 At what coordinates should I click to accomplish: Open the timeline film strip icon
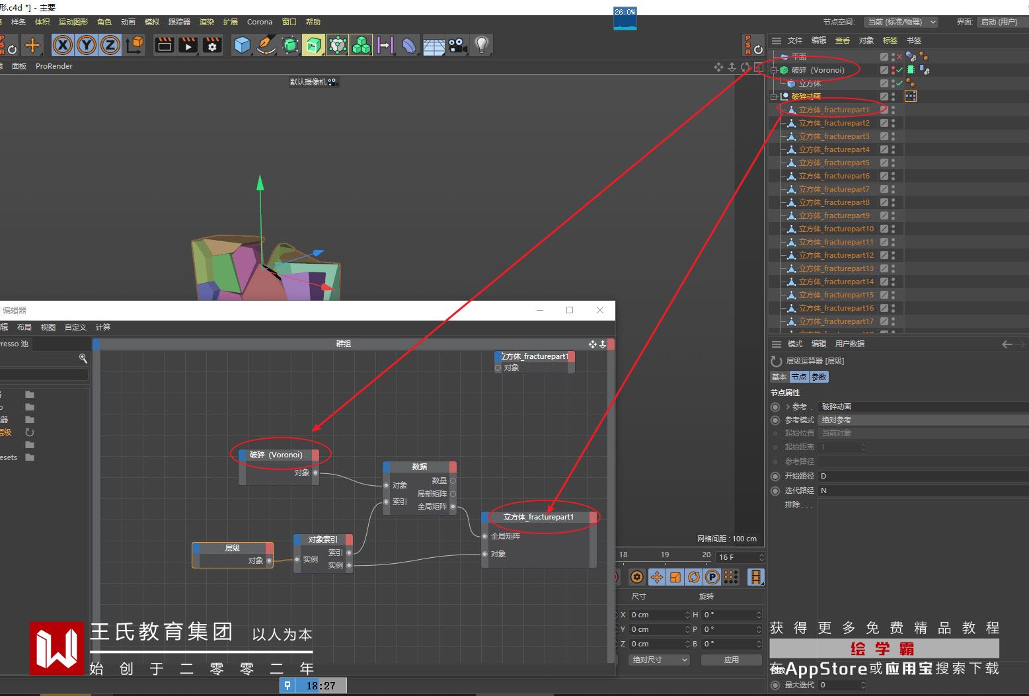[756, 577]
